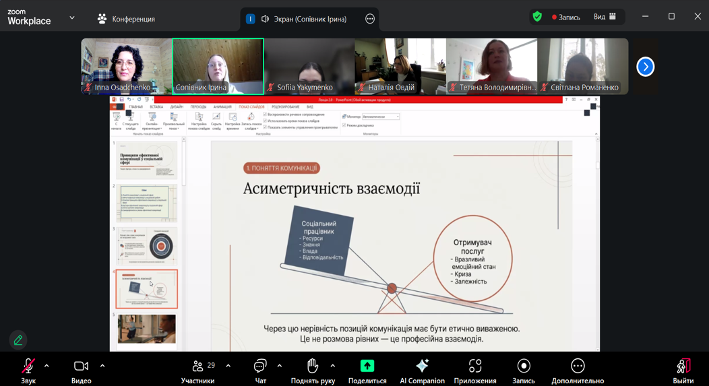Expand audio options arrow next to Звук
The width and height of the screenshot is (709, 386).
pyautogui.click(x=47, y=366)
